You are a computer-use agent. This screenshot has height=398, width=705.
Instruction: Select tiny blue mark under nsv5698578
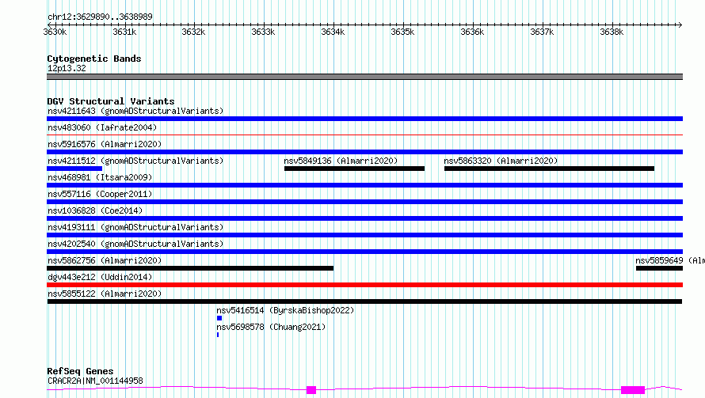coord(218,335)
